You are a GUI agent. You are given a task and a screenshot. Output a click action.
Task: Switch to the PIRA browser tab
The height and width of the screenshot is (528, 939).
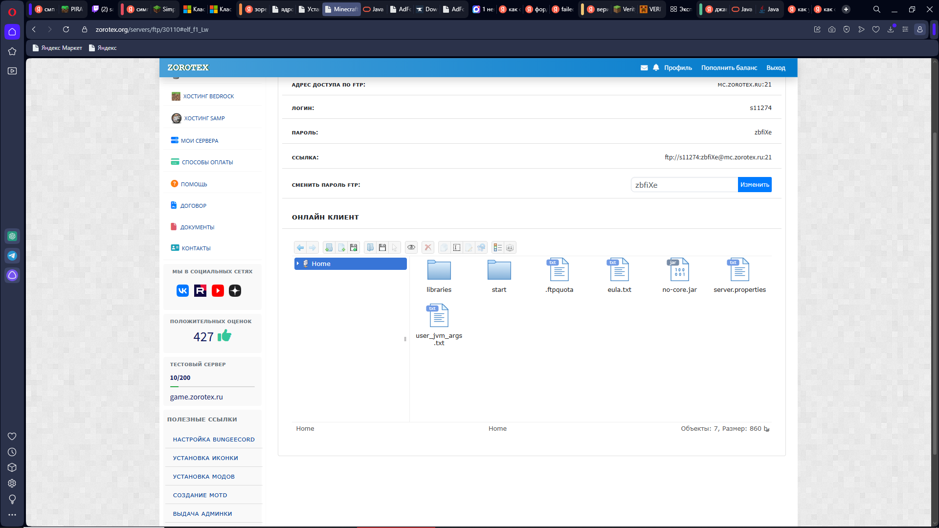(x=72, y=9)
